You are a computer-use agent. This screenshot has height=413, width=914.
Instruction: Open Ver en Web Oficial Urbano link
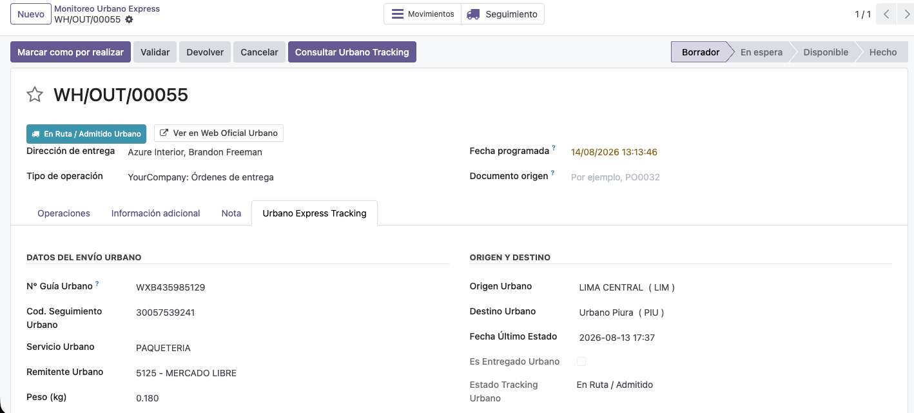(x=219, y=133)
